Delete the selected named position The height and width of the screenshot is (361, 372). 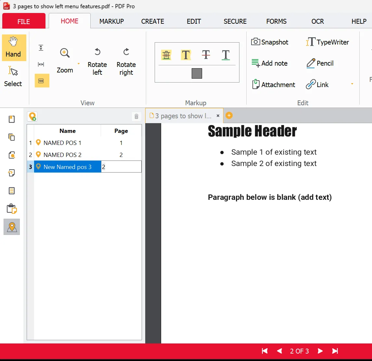click(136, 117)
